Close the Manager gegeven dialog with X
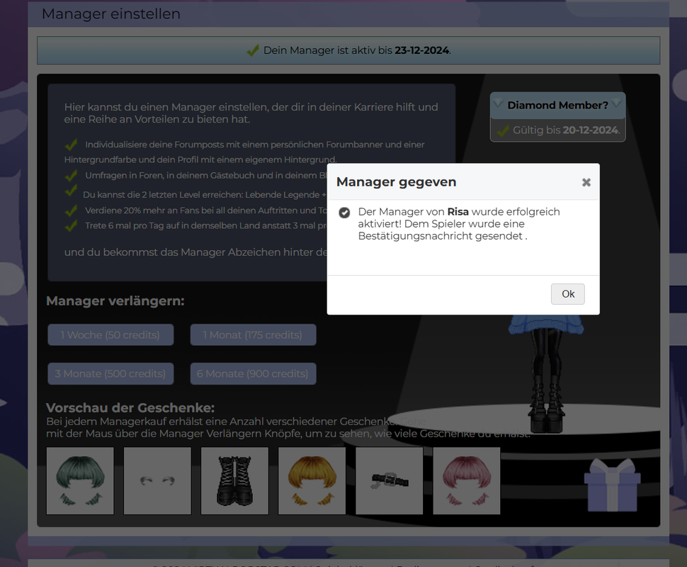Screen dimensions: 687x567 (x=586, y=182)
